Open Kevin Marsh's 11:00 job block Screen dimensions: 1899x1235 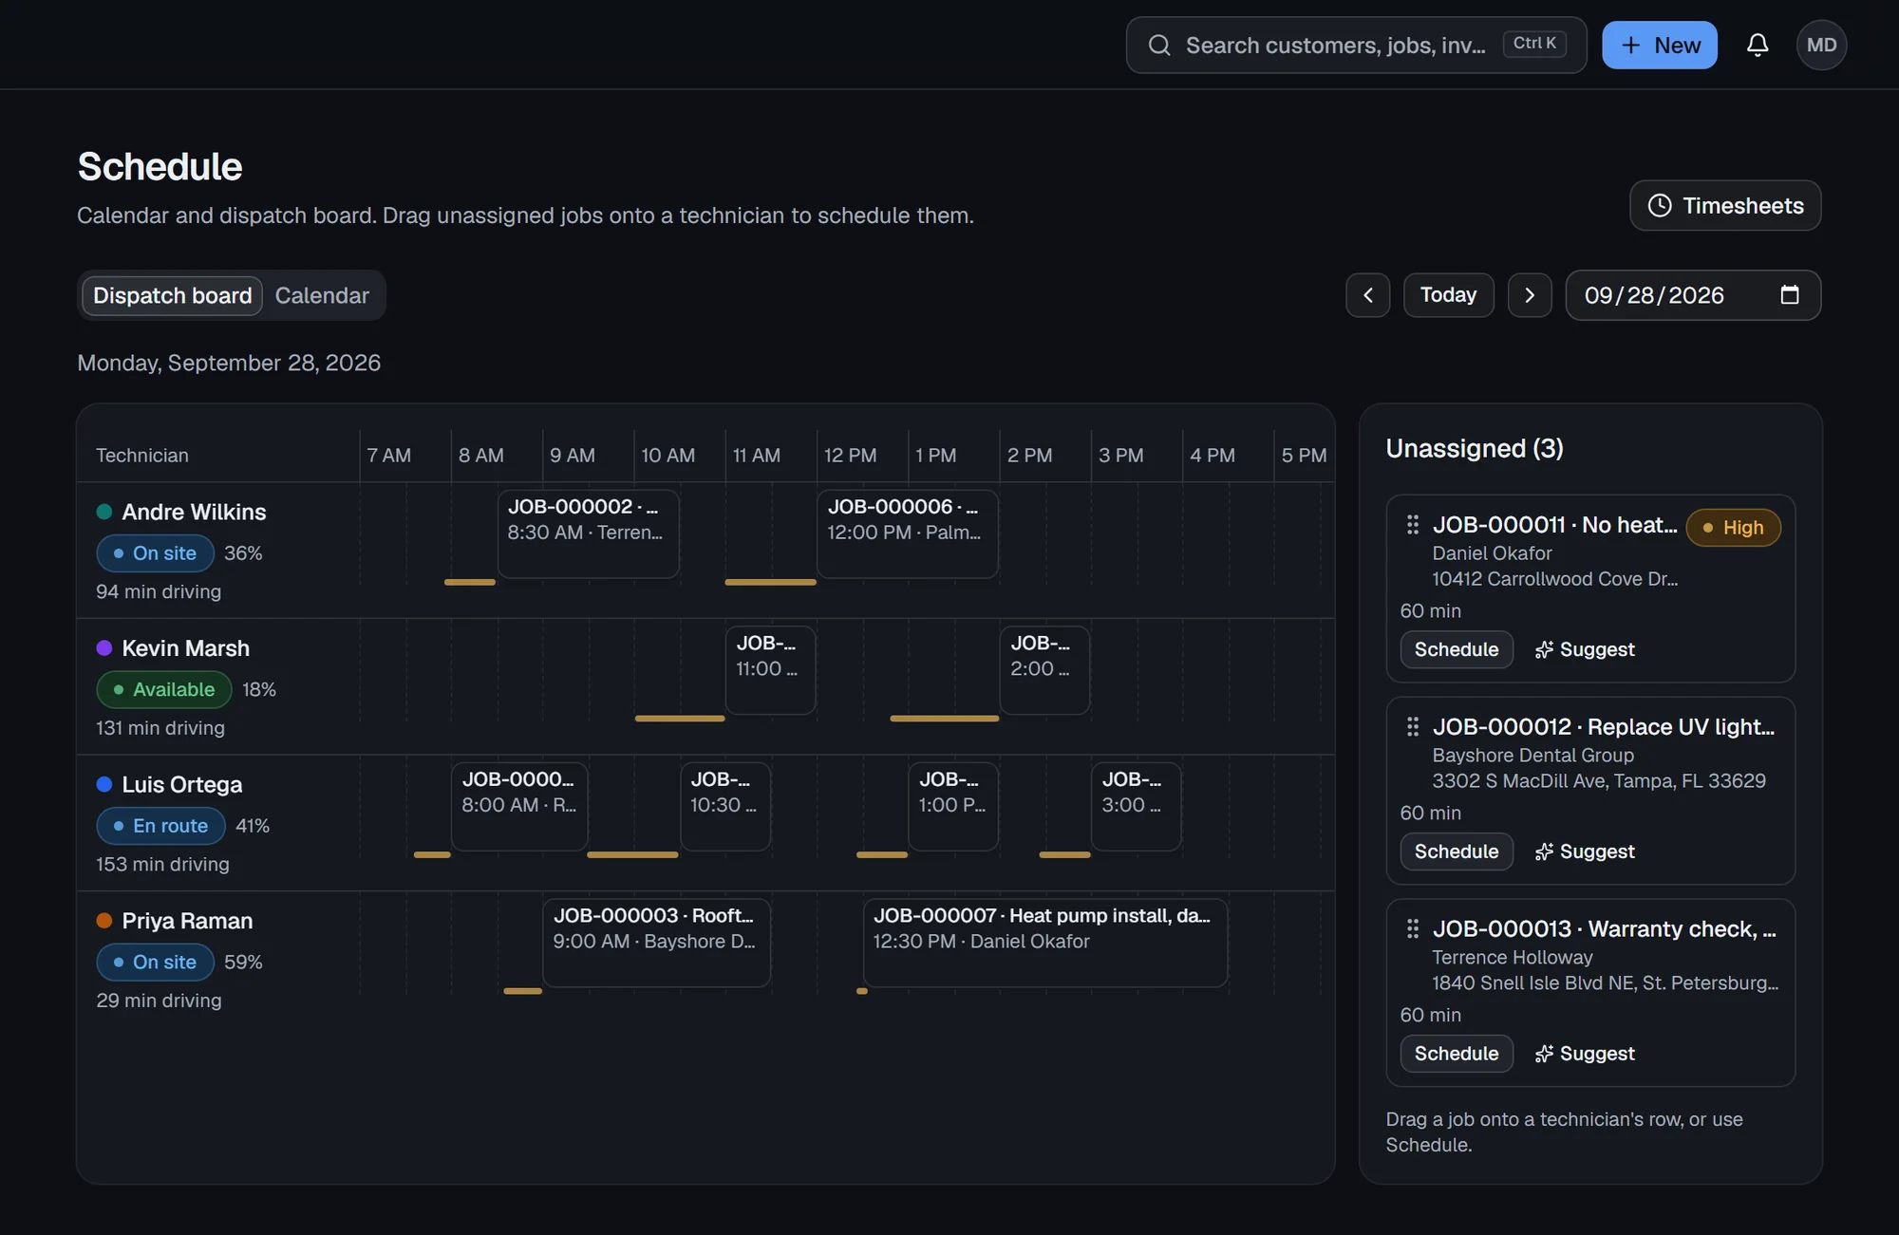point(770,670)
